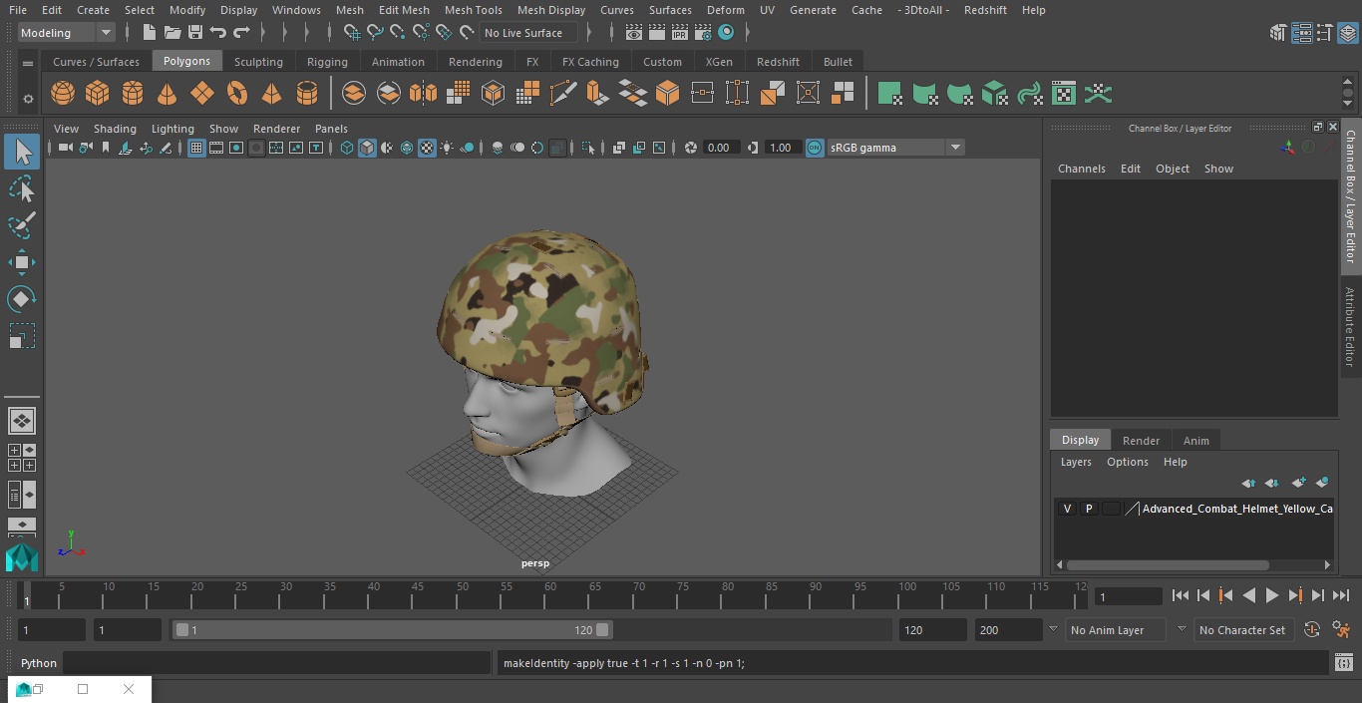The height and width of the screenshot is (703, 1362).
Task: Activate the Select tool arrow
Action: 22,152
